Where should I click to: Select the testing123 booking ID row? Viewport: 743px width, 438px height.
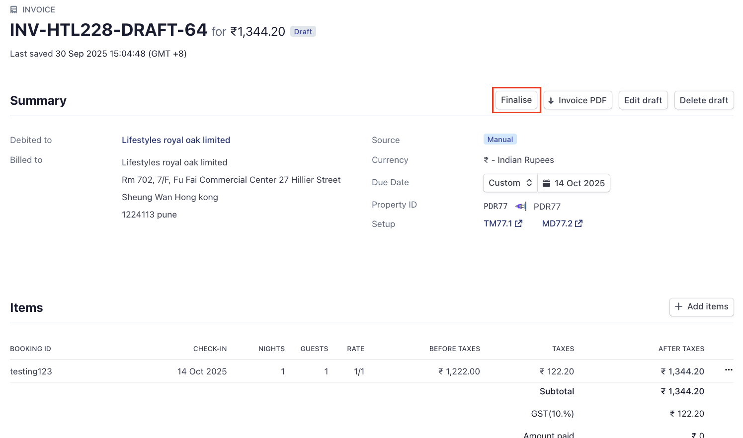pyautogui.click(x=31, y=371)
